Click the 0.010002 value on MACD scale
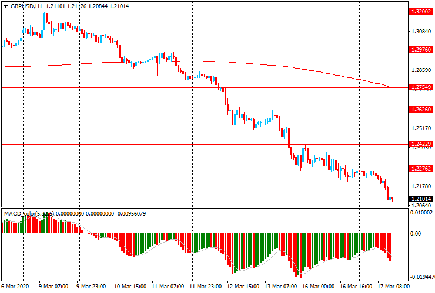435x293 pixels. (x=422, y=213)
